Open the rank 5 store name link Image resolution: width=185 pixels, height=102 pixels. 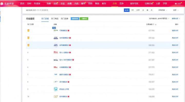click(66, 60)
